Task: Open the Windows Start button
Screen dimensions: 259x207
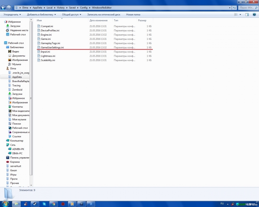Action: click(5, 204)
